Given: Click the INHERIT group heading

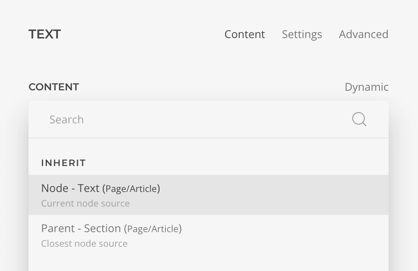Looking at the screenshot, I should 64,163.
